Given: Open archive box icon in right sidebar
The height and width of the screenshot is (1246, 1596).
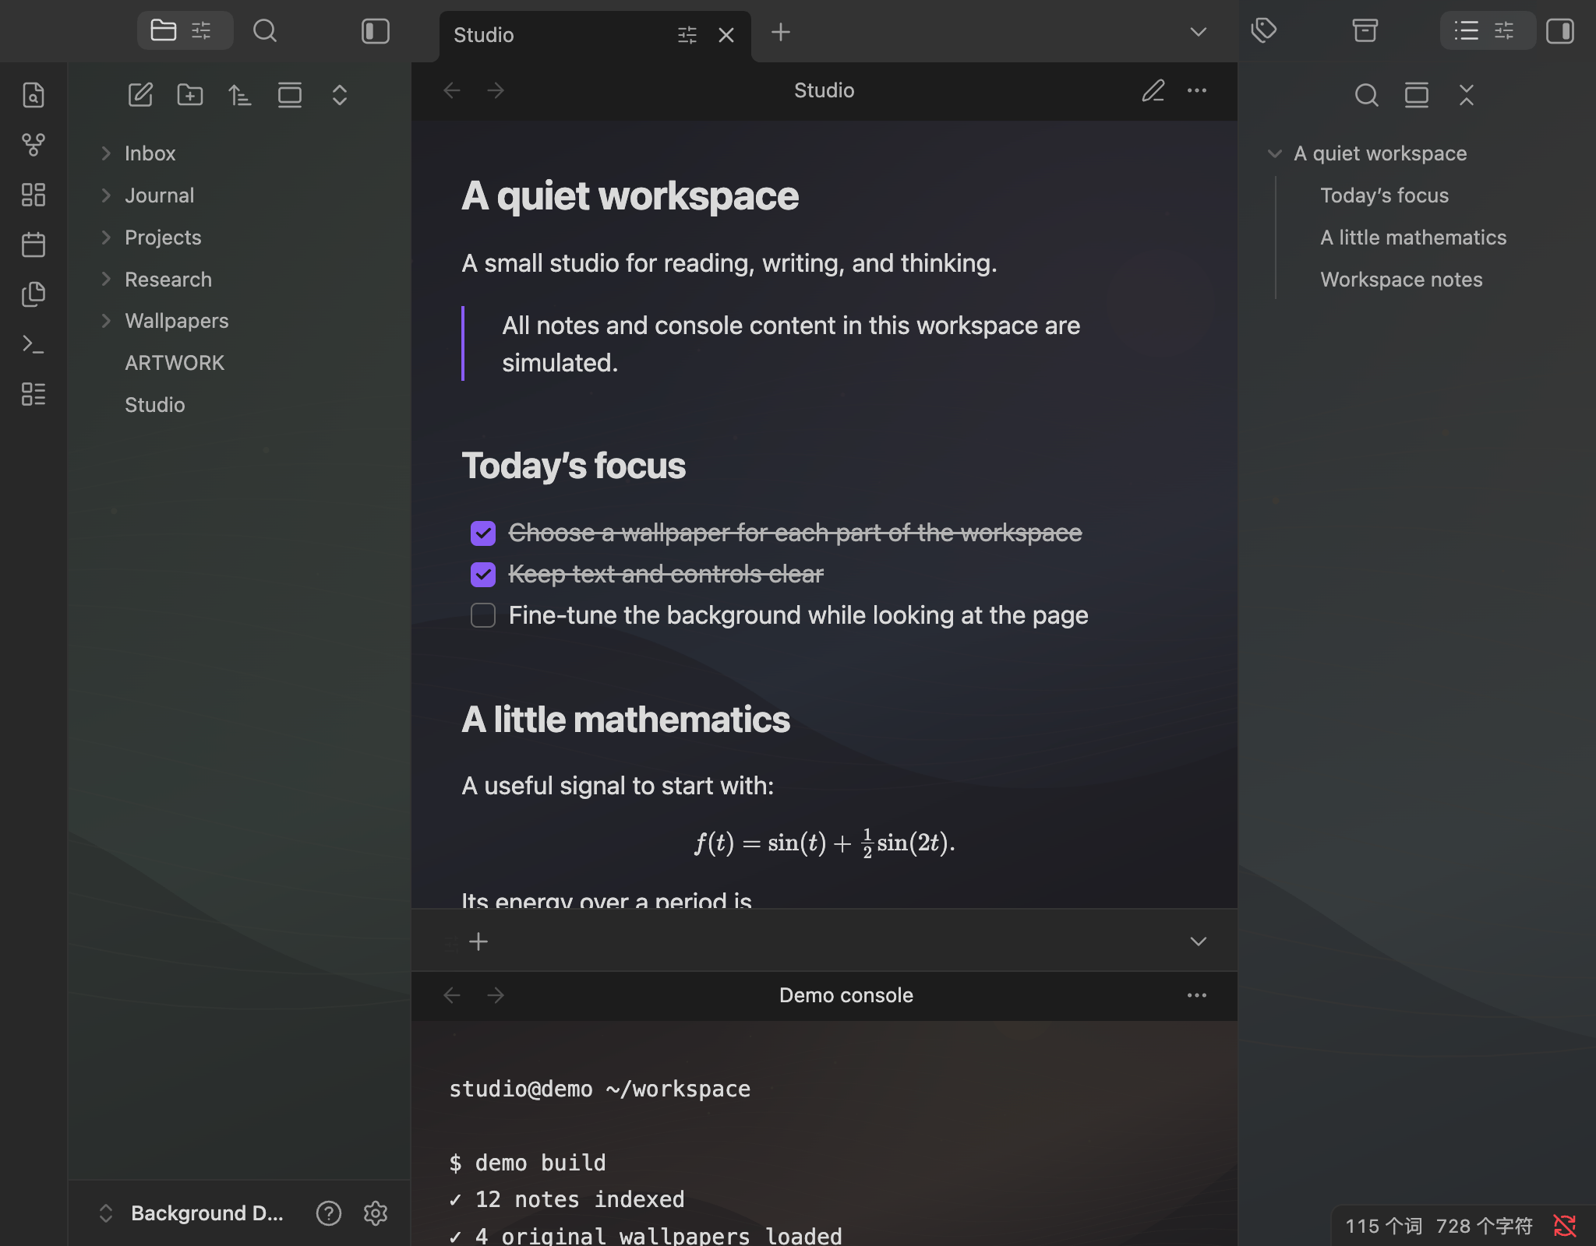Looking at the screenshot, I should [1365, 31].
